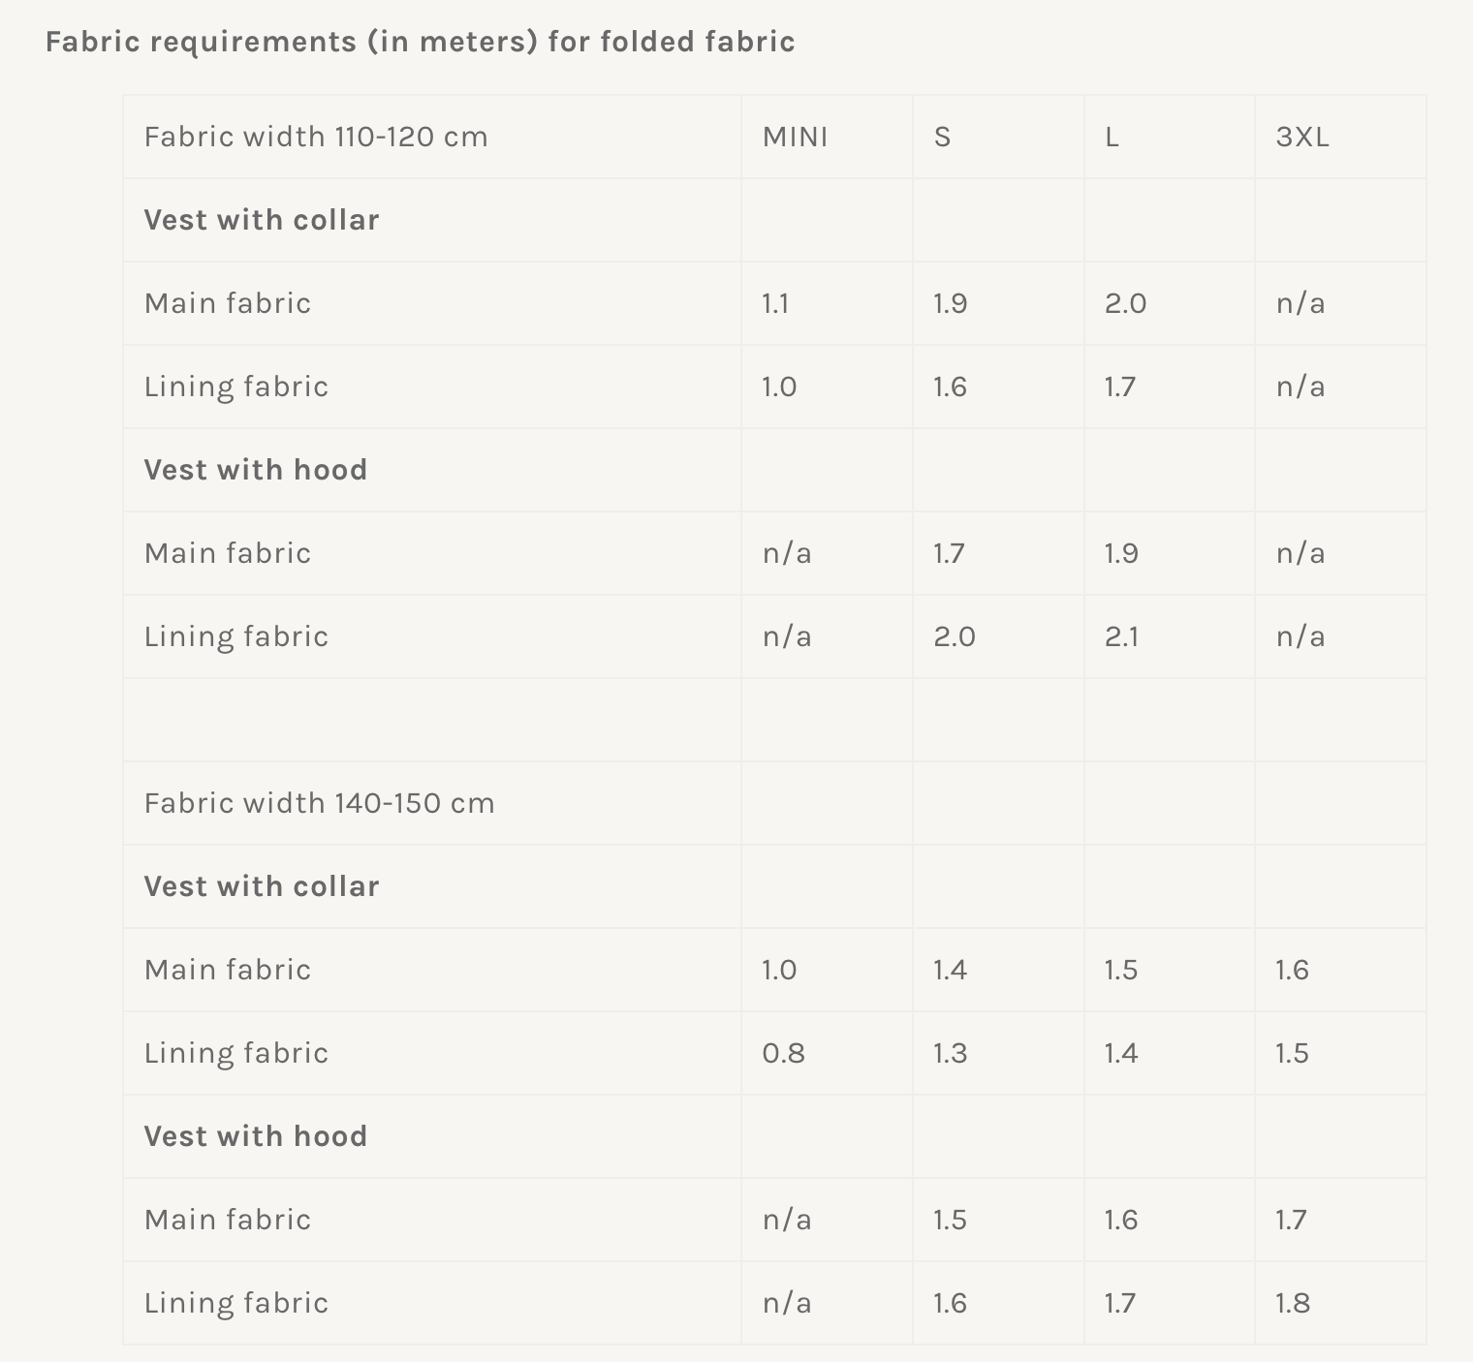Click the MINI size column header
Screen dimensions: 1473x1362
(795, 137)
